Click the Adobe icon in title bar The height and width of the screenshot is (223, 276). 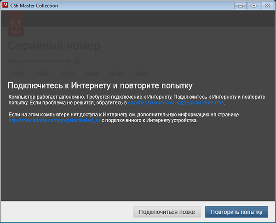pyautogui.click(x=5, y=5)
